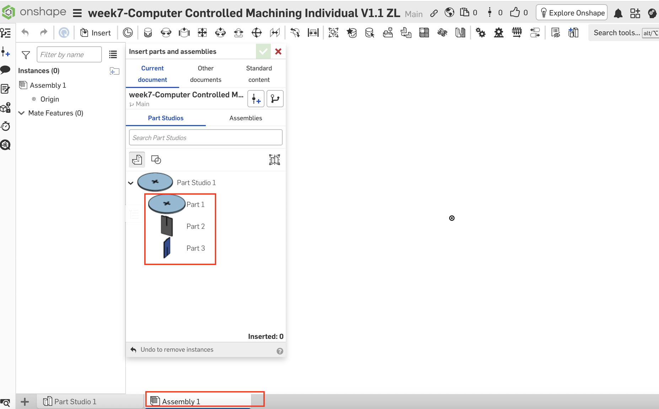This screenshot has width=659, height=409.
Task: Click the filter funnel icon
Action: tap(26, 55)
